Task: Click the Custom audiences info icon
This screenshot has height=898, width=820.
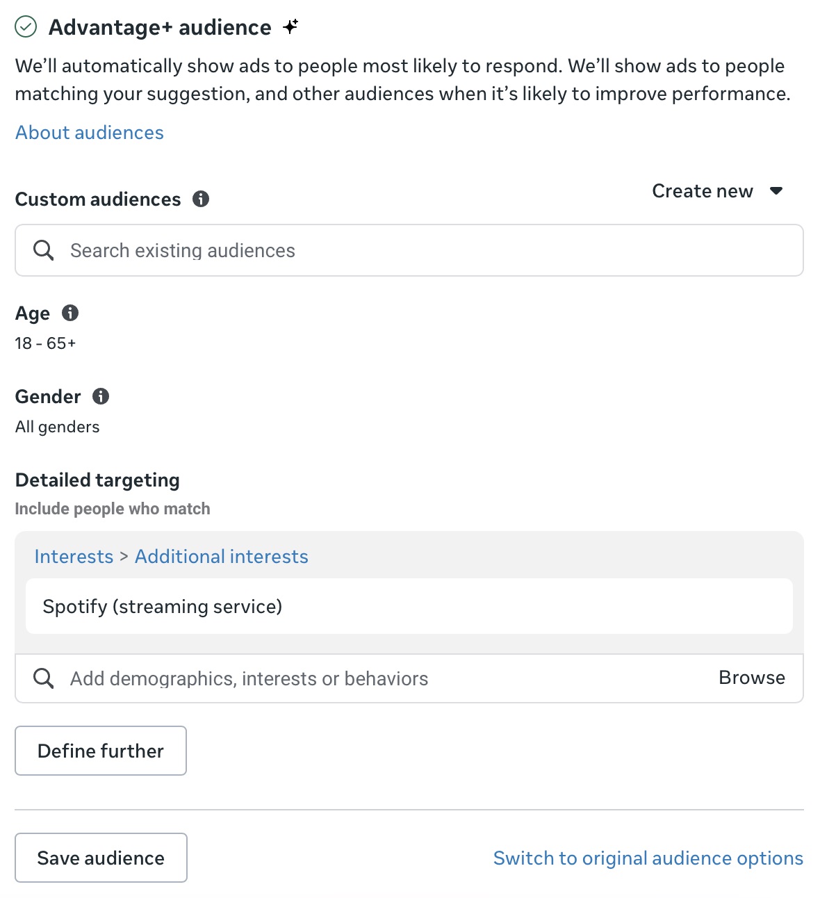Action: pos(201,199)
